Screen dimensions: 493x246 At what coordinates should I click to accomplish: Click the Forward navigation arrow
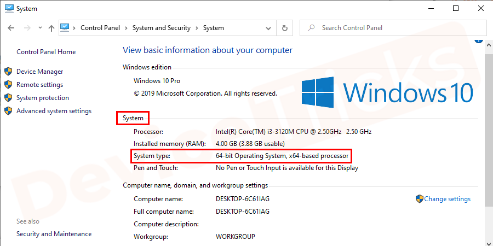pos(27,28)
